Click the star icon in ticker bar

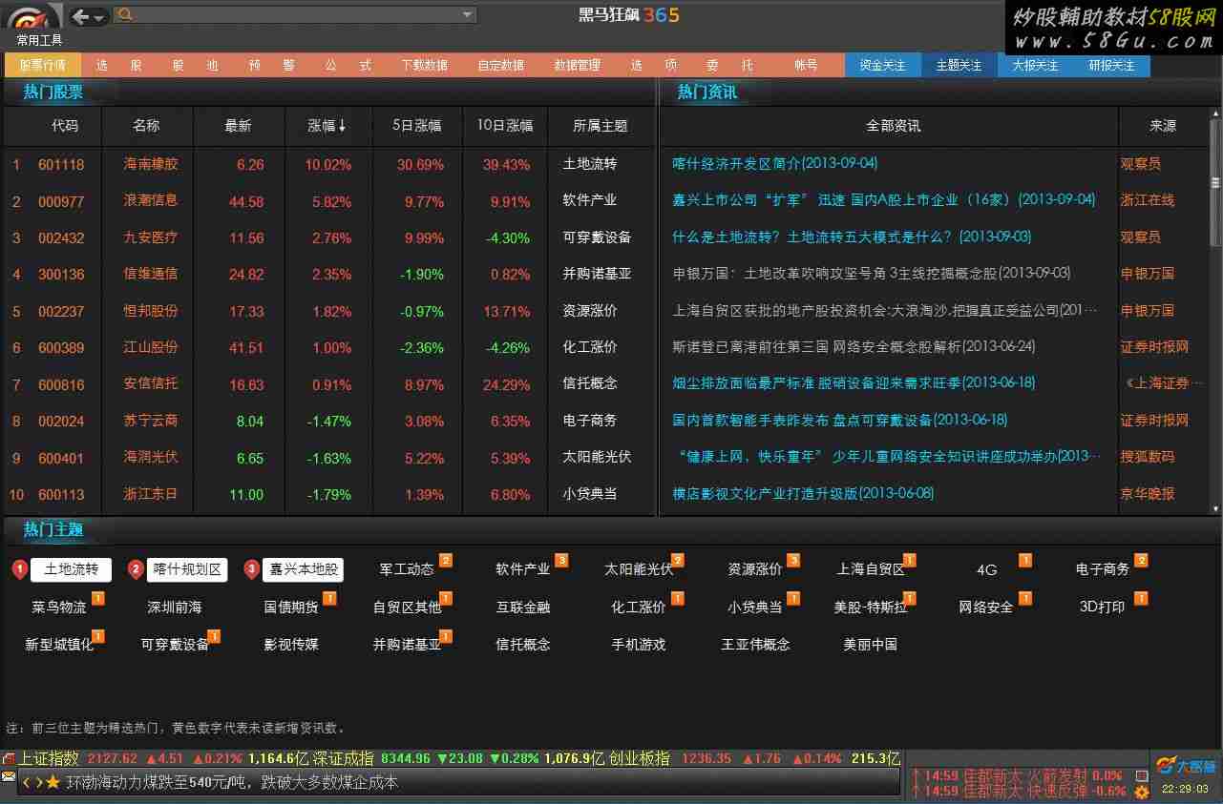(53, 782)
